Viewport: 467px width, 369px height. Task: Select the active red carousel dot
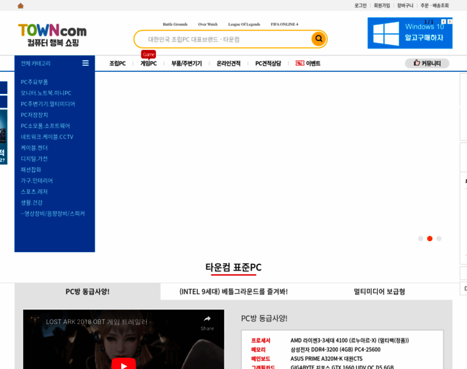coord(430,239)
